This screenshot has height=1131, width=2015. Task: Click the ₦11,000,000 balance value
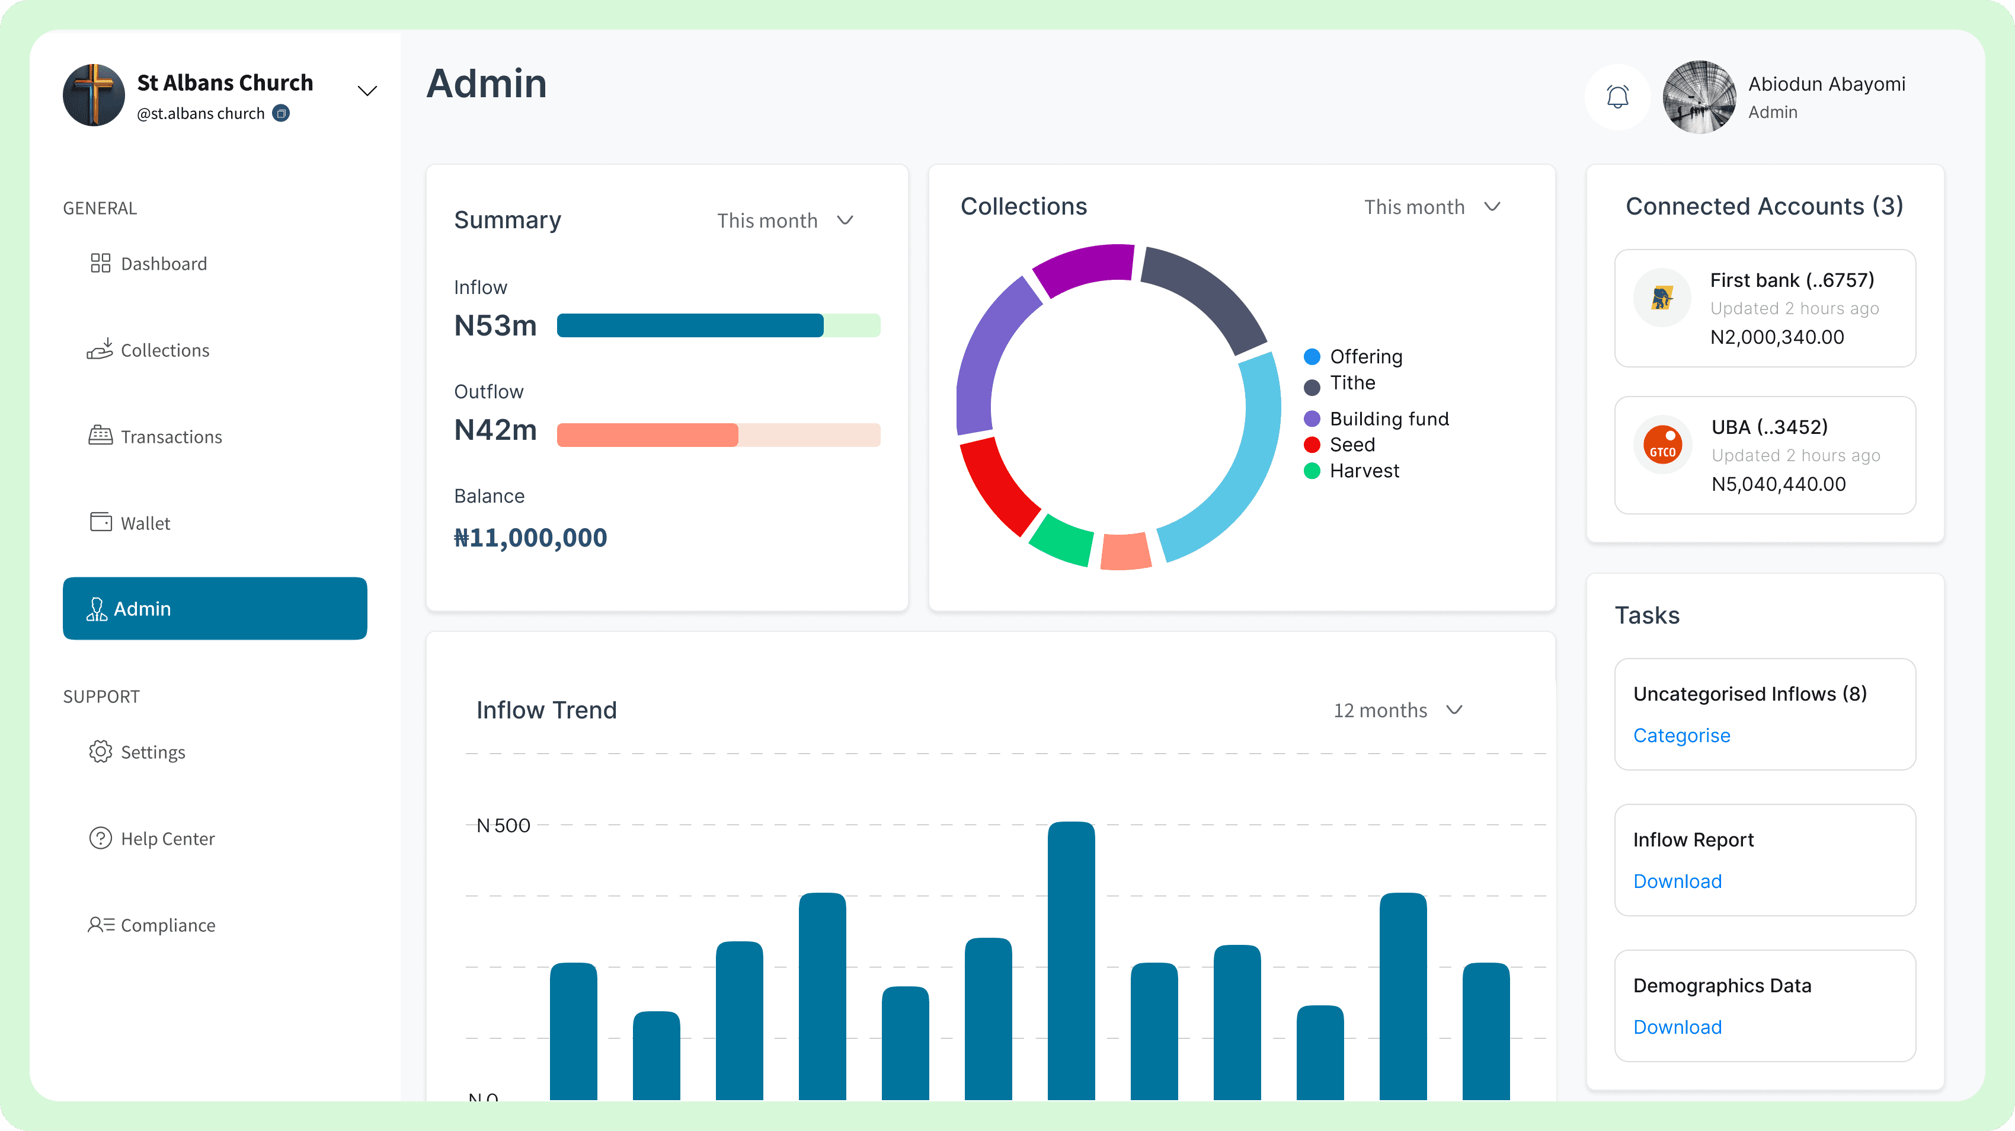[x=530, y=537]
